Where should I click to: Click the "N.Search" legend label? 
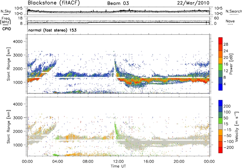tap(234, 11)
